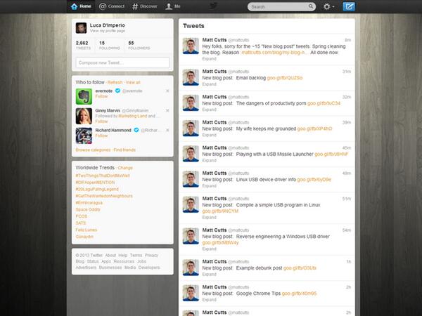Open the Marketing Land link
Viewport: 422px width, 316px height.
133,116
